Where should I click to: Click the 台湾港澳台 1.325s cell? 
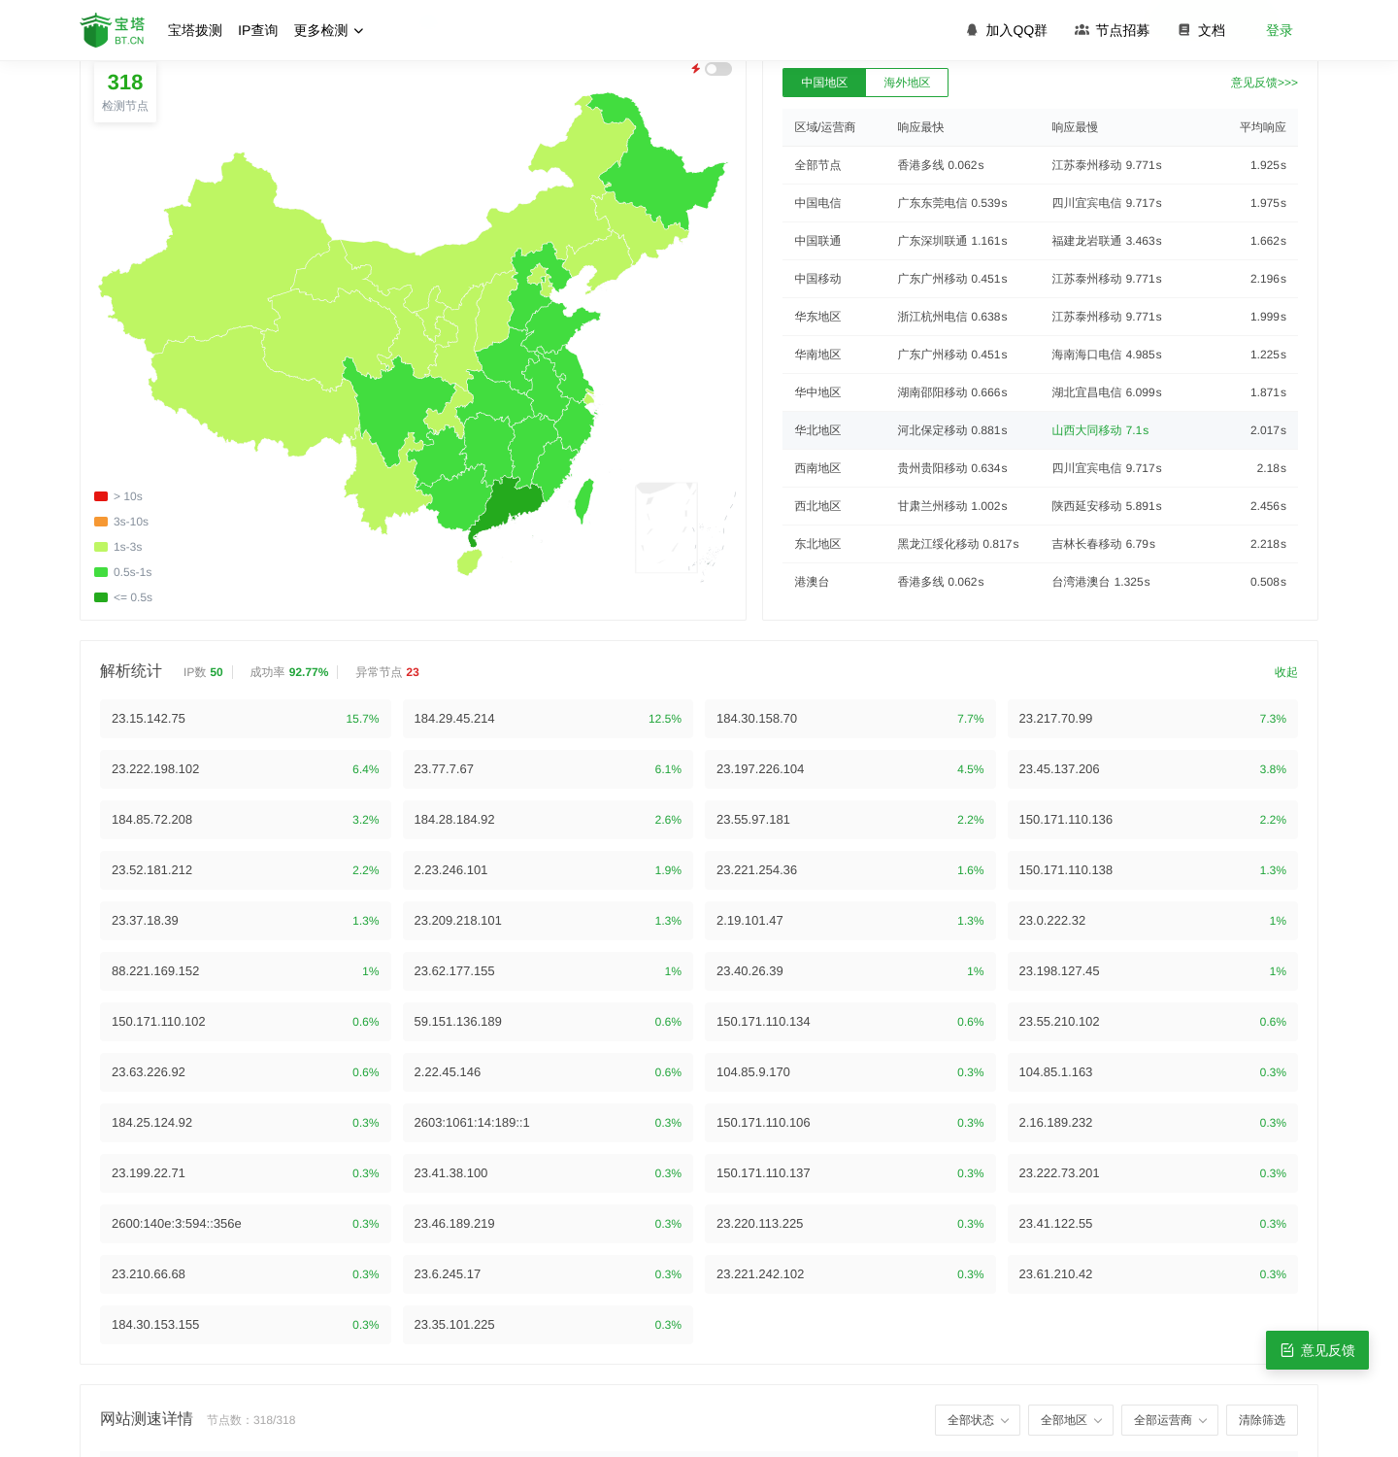[x=1101, y=582]
